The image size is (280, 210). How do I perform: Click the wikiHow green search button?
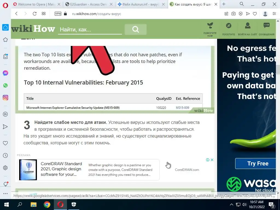pos(136,29)
